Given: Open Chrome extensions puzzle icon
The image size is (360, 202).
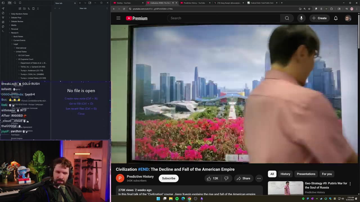Looking at the screenshot, I should (332, 9).
